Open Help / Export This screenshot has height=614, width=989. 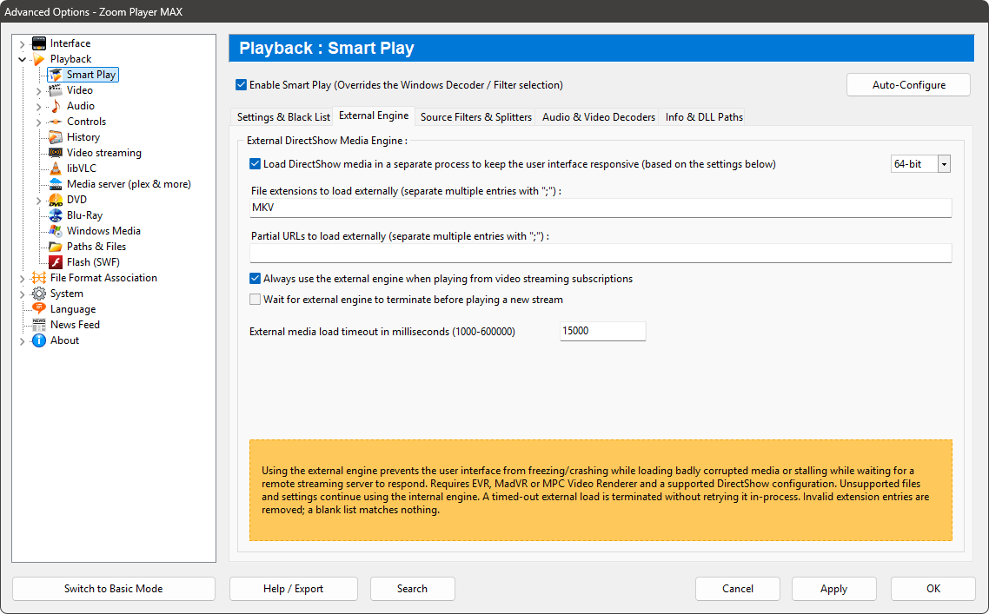[293, 589]
